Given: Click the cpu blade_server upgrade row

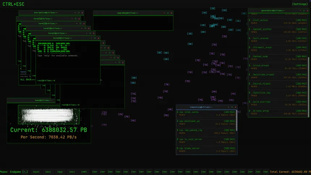Looking at the screenshot, I should (206, 150).
